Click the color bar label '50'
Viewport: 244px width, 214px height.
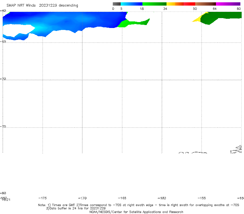195,9
